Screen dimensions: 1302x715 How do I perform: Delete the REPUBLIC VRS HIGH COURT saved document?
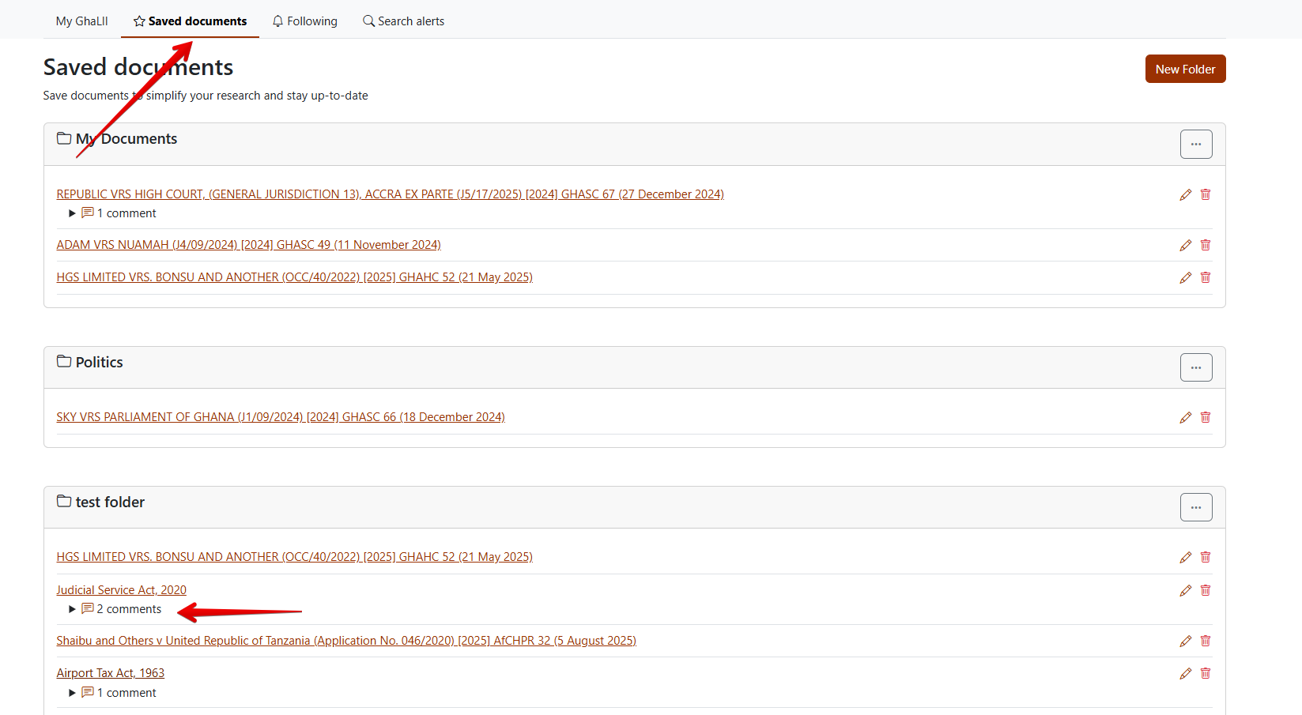[x=1206, y=194]
